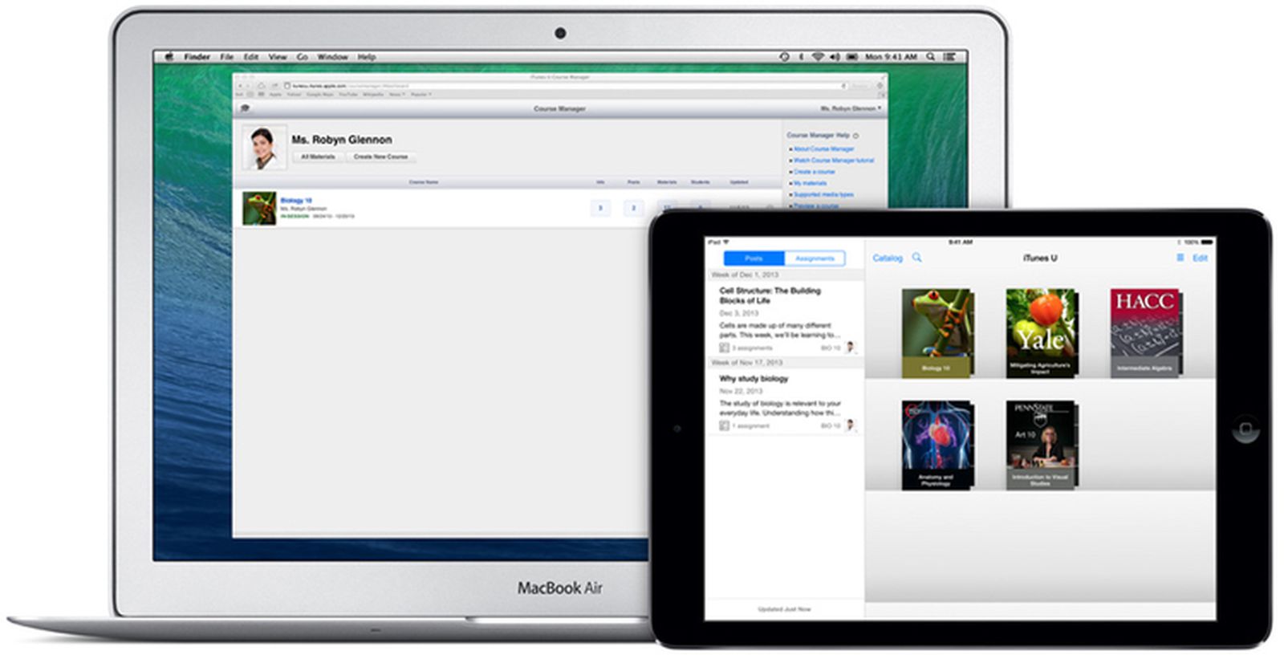This screenshot has width=1284, height=659.
Task: Open the Biology 10 frog course cover
Action: tap(936, 332)
